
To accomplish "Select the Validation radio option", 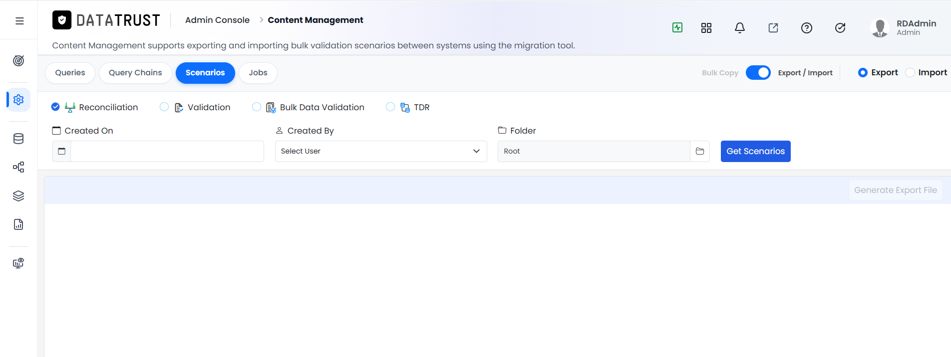I will (164, 107).
